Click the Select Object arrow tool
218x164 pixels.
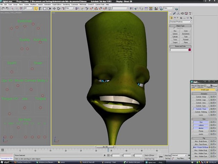click(x=36, y=8)
